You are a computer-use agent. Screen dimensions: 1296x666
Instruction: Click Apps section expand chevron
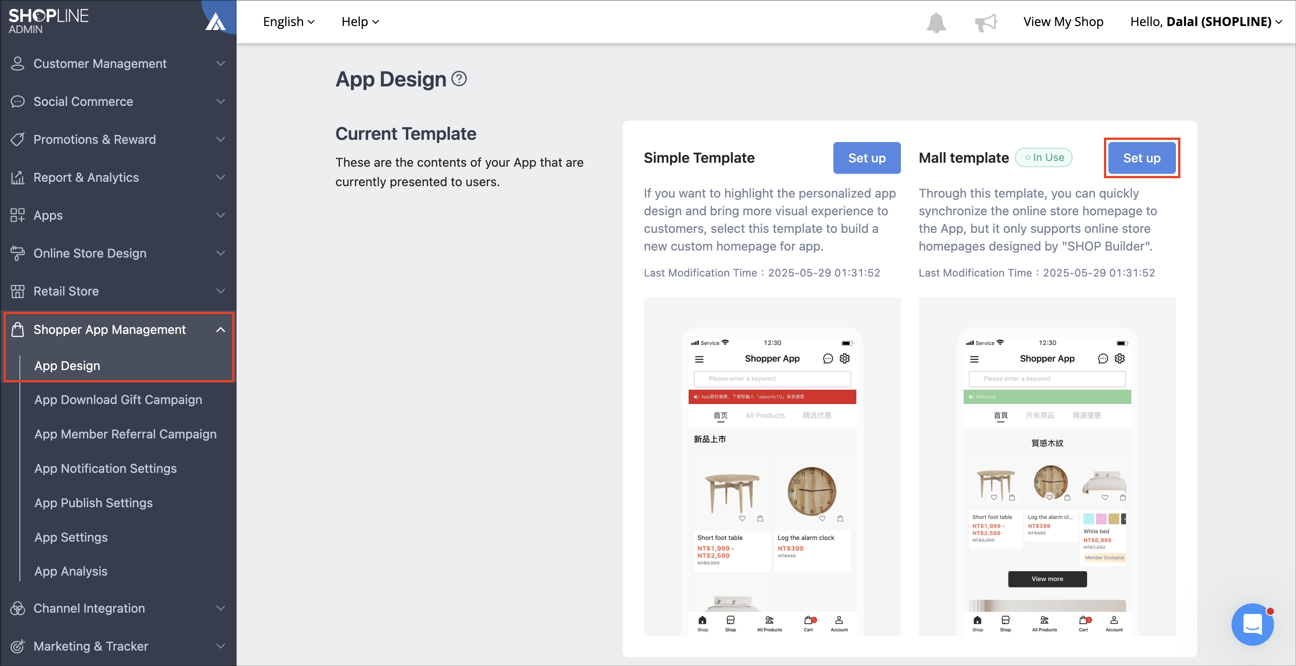point(220,215)
